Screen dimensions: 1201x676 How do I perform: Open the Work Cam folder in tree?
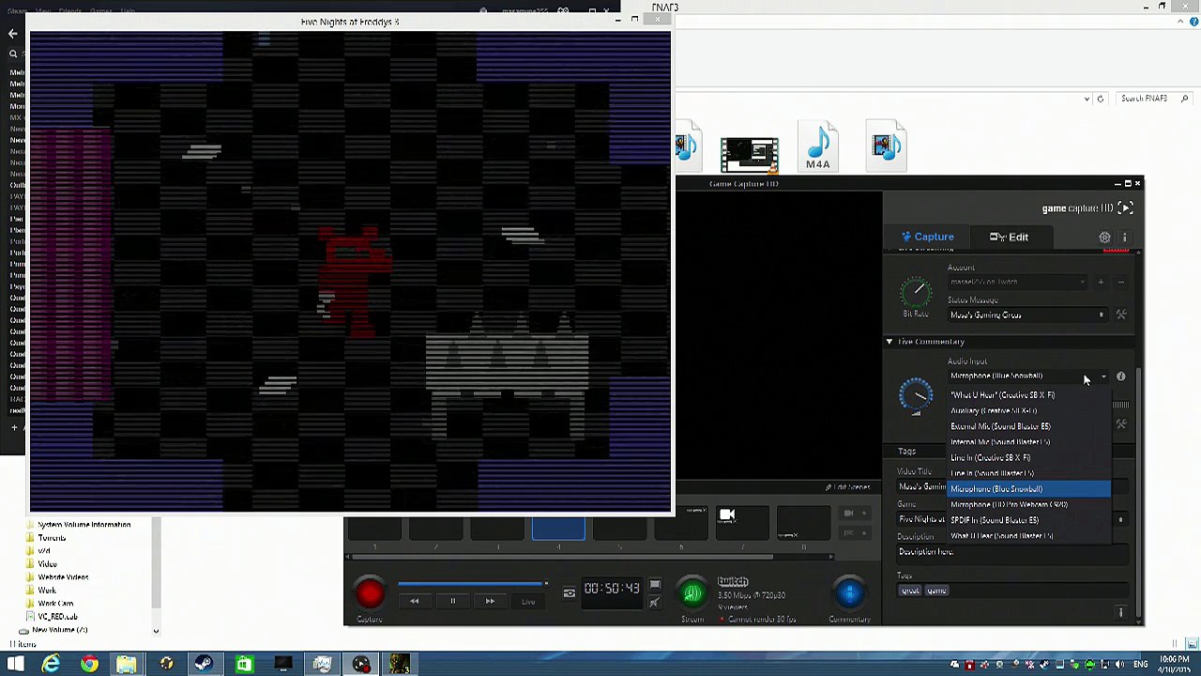tap(54, 604)
